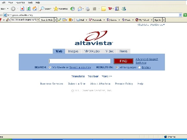Open the Translate link
Image resolution: width=187 pixels, height=140 pixels.
pos(78,76)
